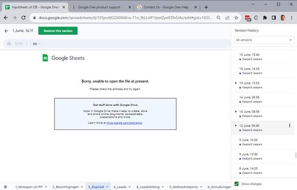Close the Contact Us tab

196,7
